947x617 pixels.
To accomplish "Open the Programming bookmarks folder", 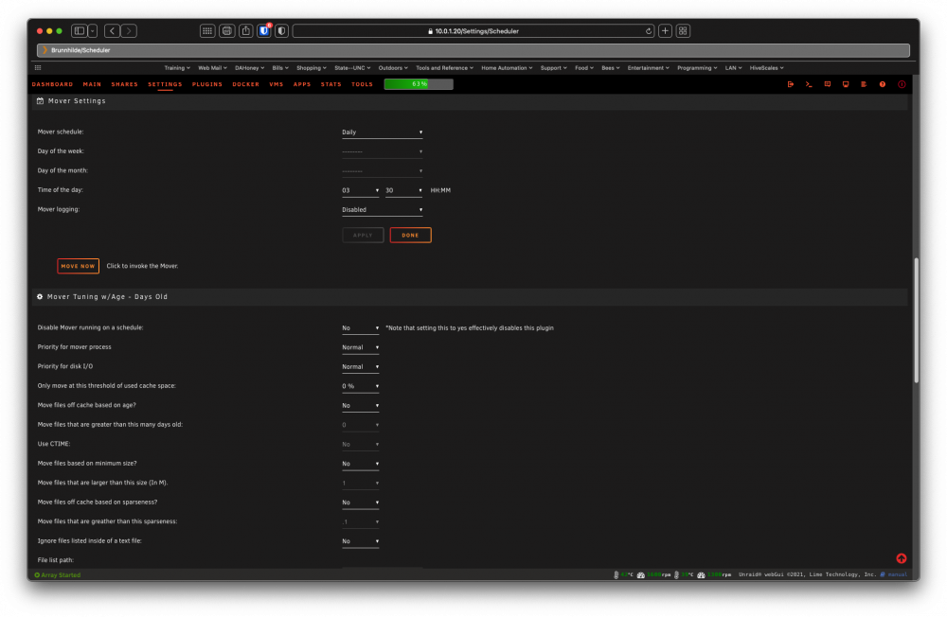I will (x=697, y=67).
